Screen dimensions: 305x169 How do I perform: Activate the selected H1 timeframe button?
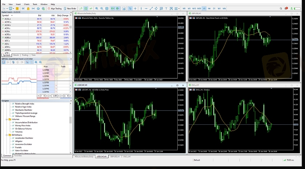tap(204, 8)
